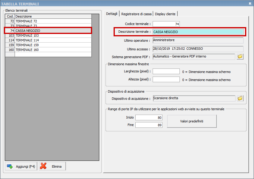
Task: Click the Ultimo accesso value field
Action: (x=198, y=49)
